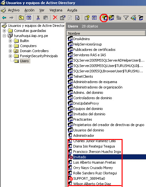The width and height of the screenshot is (146, 187).
Task: Select user Luis Alberto Huaman Freitas
Action: click(94, 162)
